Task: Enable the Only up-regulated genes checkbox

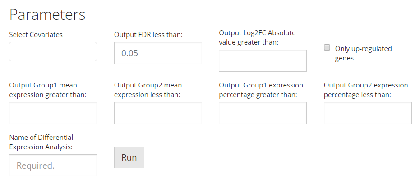Action: tap(328, 48)
